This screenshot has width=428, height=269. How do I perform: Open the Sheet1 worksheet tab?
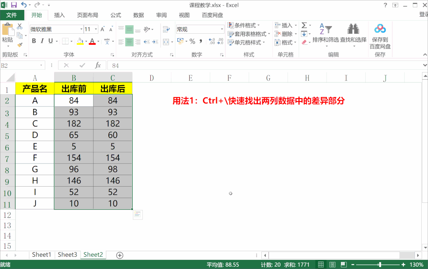[42, 255]
